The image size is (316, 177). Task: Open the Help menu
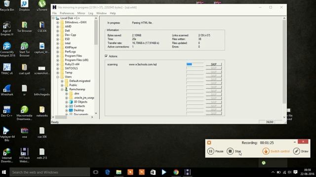pos(113,13)
